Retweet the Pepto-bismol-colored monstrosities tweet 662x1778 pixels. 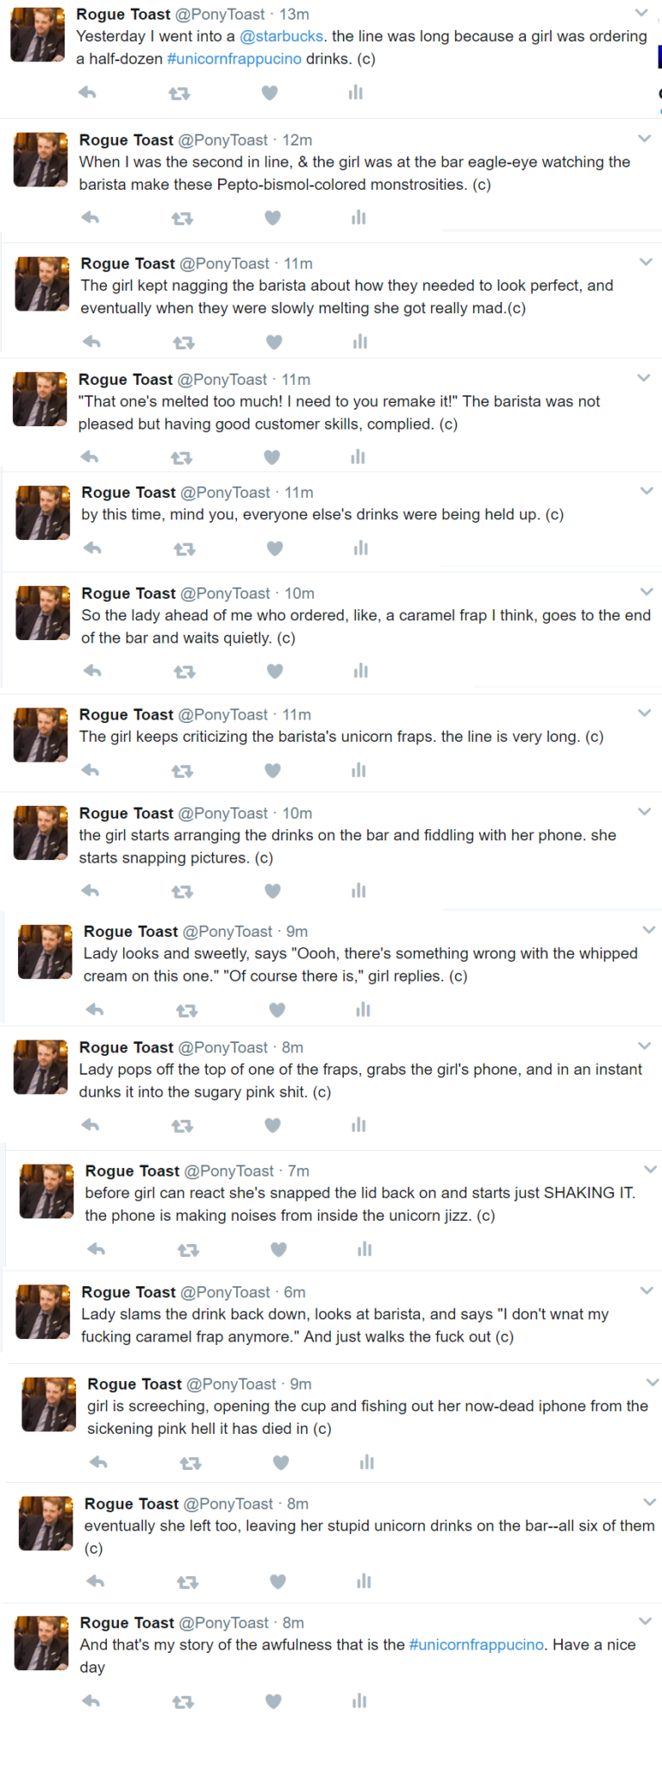[182, 218]
